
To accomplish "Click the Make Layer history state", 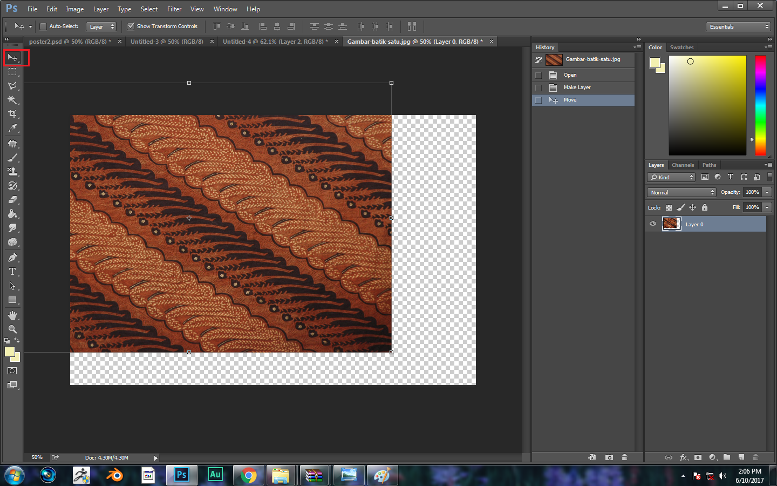I will click(x=577, y=87).
